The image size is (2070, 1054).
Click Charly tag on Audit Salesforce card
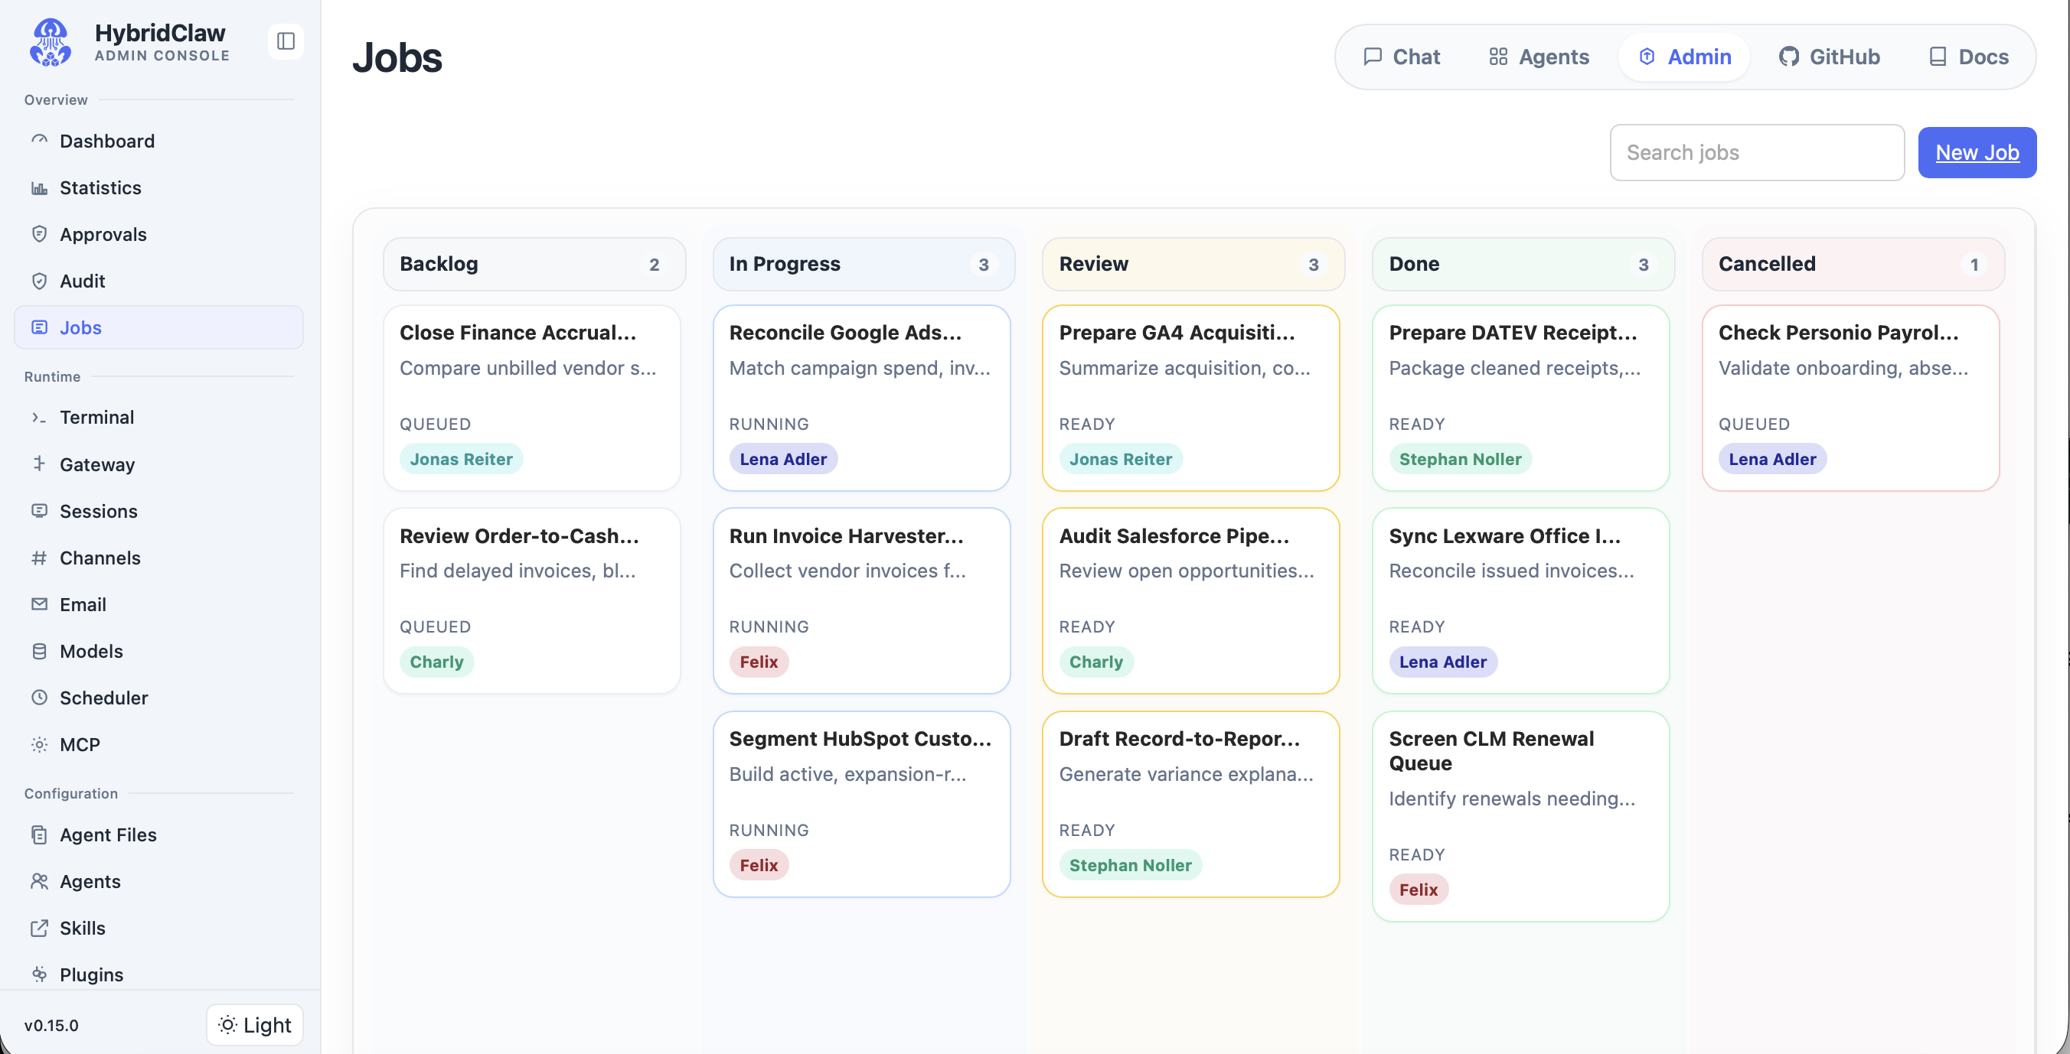[1096, 662]
